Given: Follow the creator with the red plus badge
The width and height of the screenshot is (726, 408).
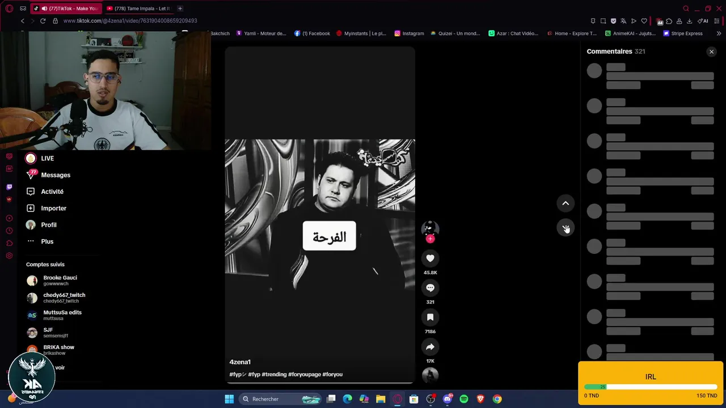Looking at the screenshot, I should click(x=430, y=239).
